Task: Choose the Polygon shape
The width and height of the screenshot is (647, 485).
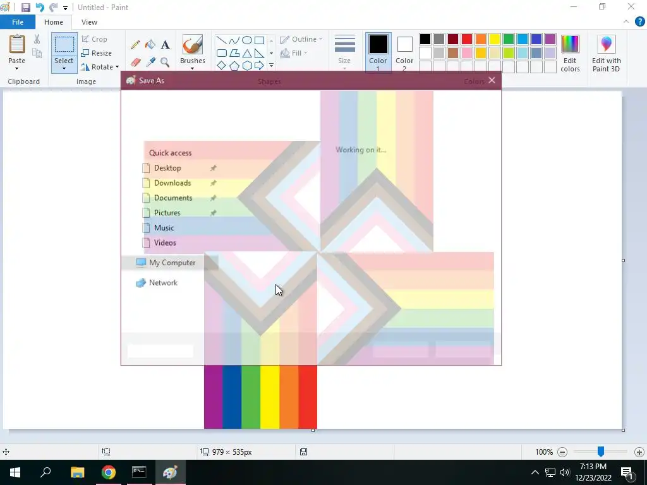Action: [234, 53]
